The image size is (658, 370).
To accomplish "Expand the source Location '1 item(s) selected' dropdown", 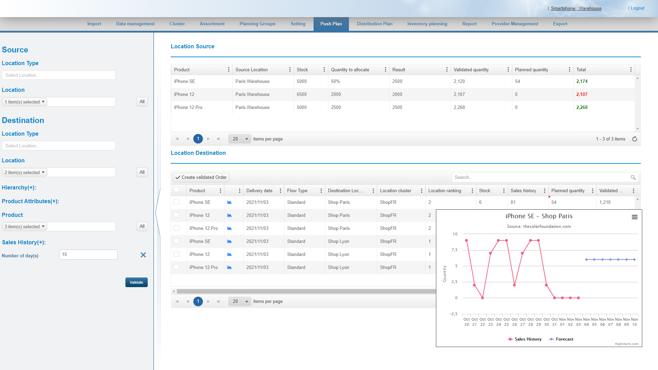I will 25,102.
